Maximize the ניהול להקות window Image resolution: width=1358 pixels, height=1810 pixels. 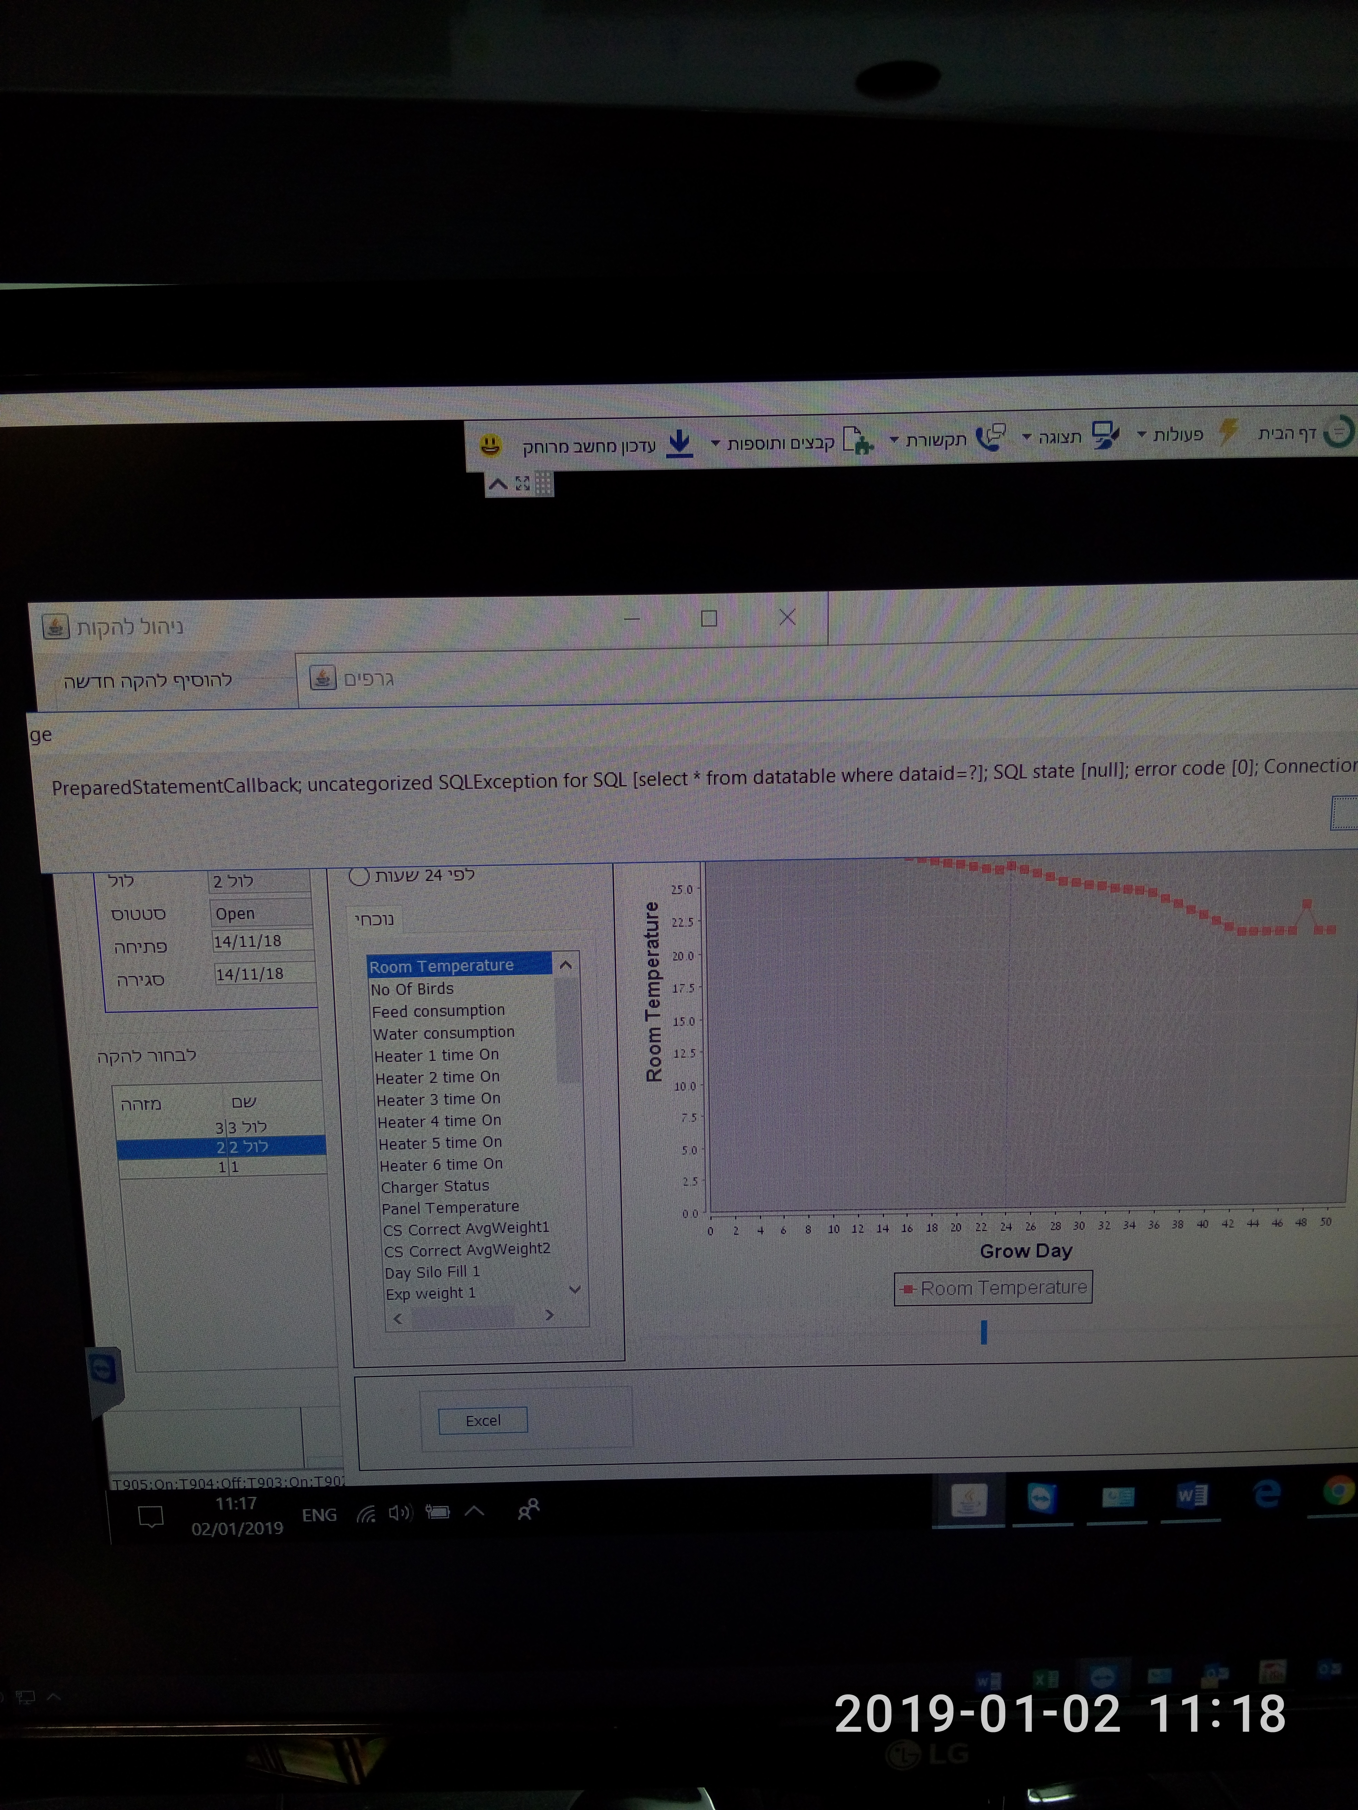click(x=709, y=619)
